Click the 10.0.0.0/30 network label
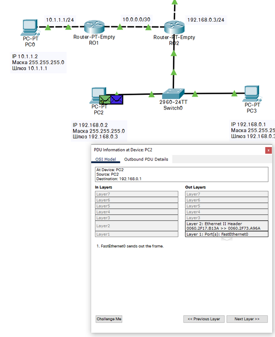 (x=136, y=19)
